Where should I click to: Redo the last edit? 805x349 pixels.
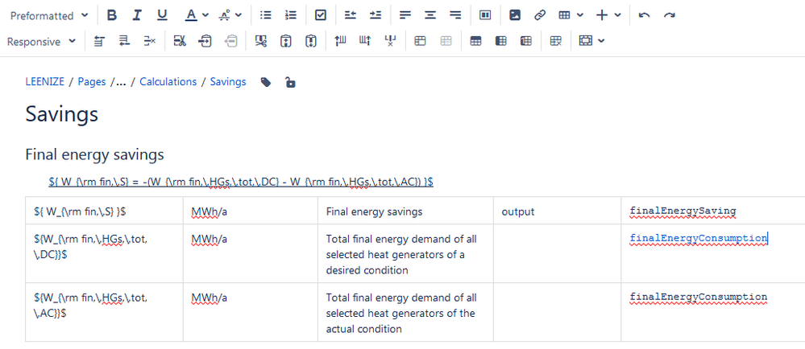coord(669,15)
